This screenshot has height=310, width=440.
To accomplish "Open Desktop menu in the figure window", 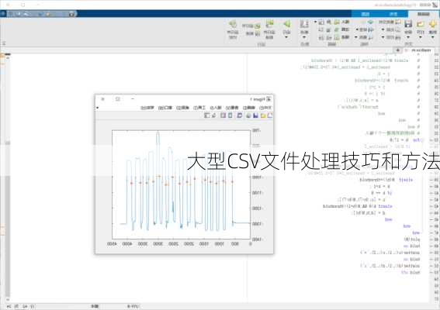I will pos(182,108).
